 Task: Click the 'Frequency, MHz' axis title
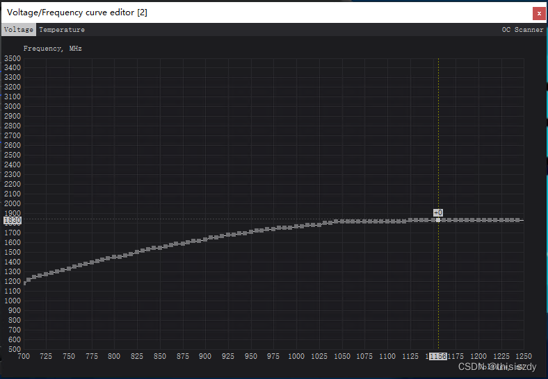click(x=52, y=49)
